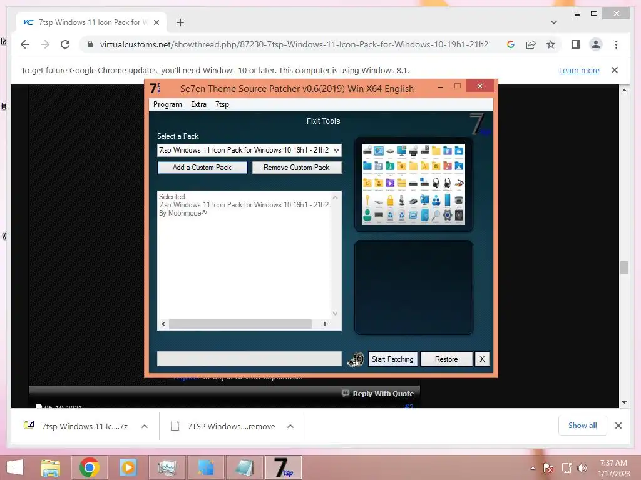Open media player icon in taskbar
The image size is (641, 480).
coord(128,467)
